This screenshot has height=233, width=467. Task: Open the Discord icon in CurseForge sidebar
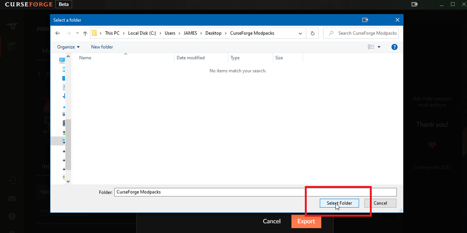(x=12, y=199)
